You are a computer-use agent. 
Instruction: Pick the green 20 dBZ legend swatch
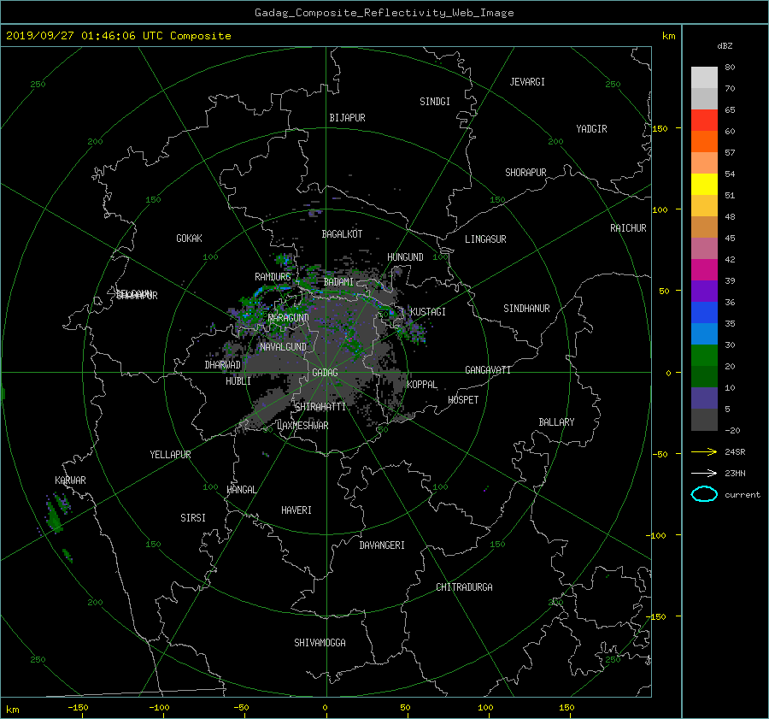coord(704,355)
